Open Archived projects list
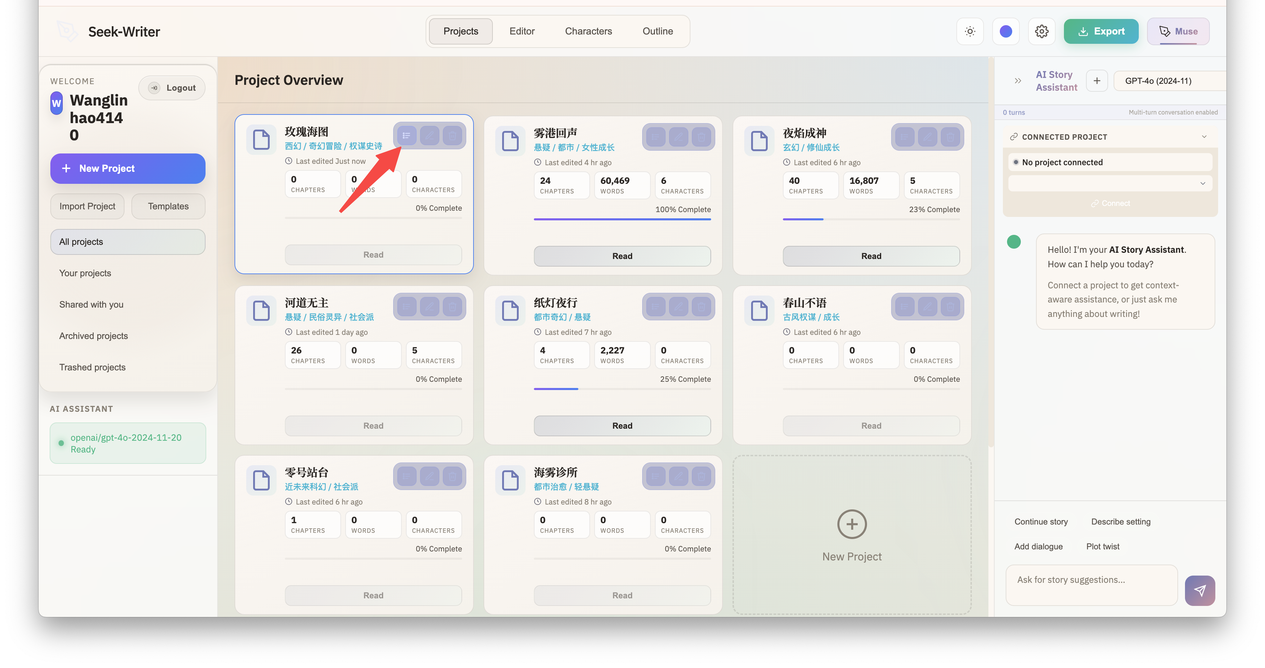Image resolution: width=1265 pixels, height=668 pixels. tap(128, 336)
